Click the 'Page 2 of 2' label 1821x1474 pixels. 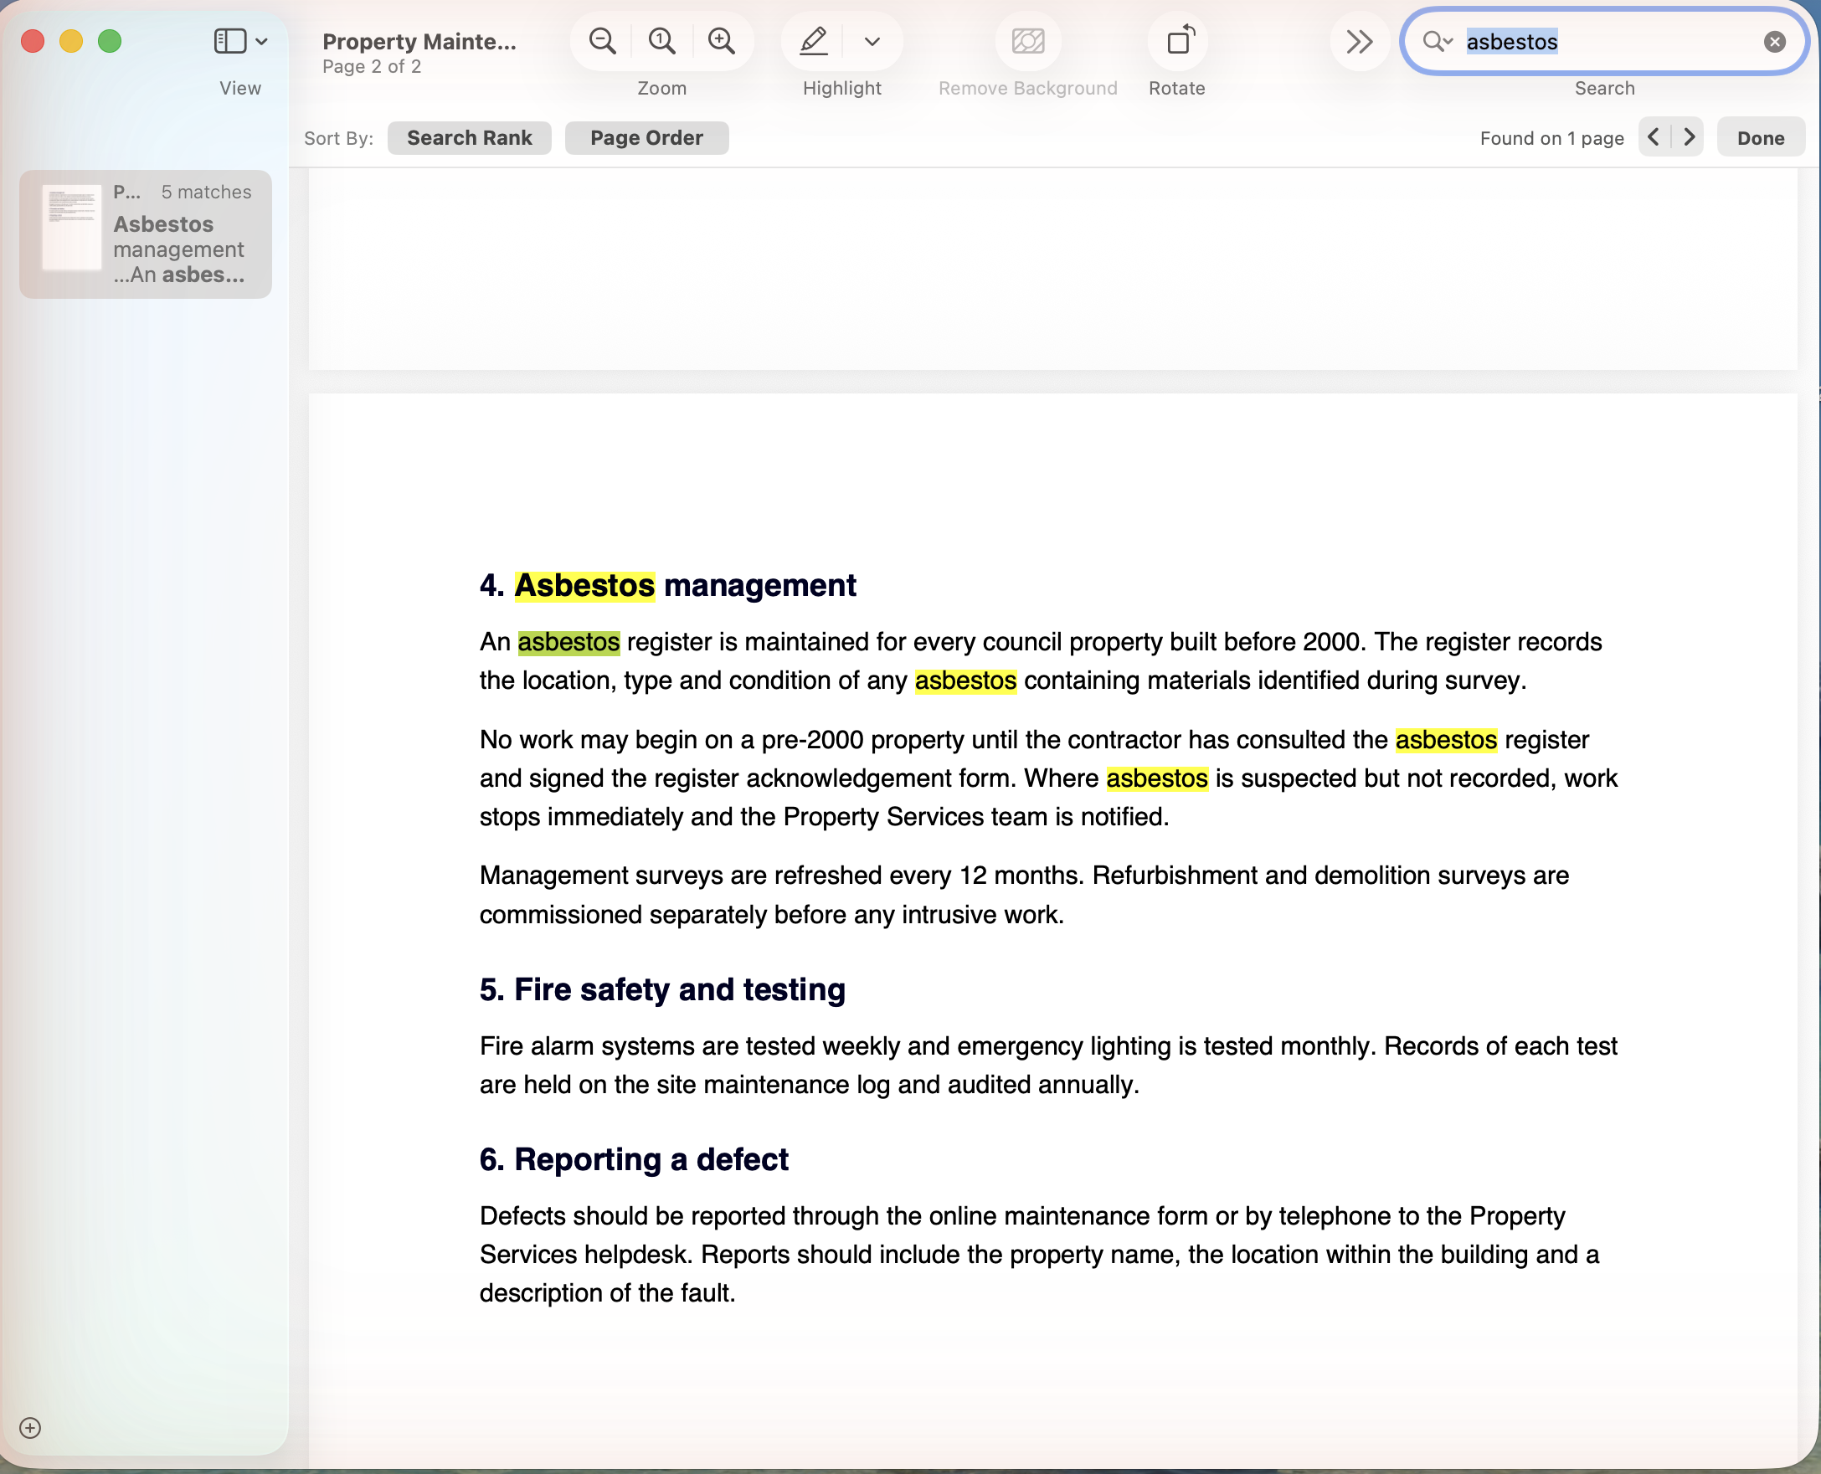click(x=371, y=67)
